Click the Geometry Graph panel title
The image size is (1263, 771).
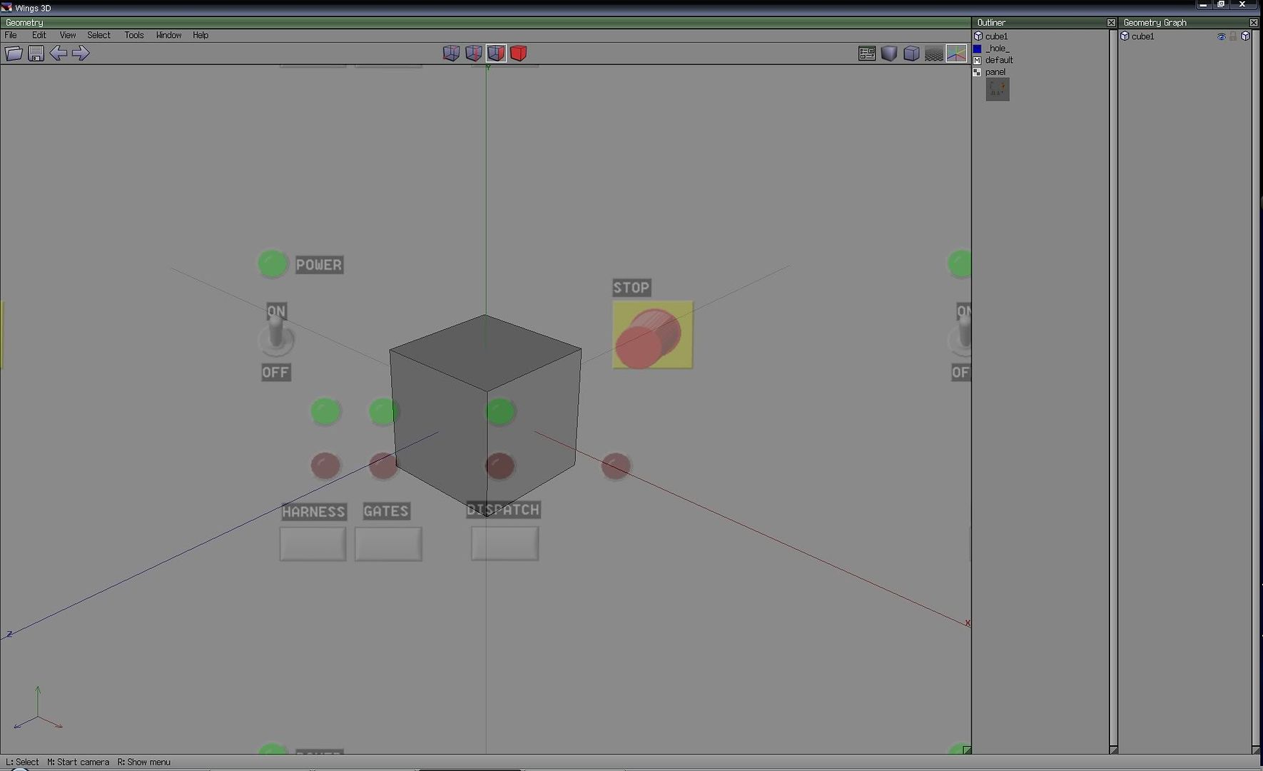point(1155,23)
